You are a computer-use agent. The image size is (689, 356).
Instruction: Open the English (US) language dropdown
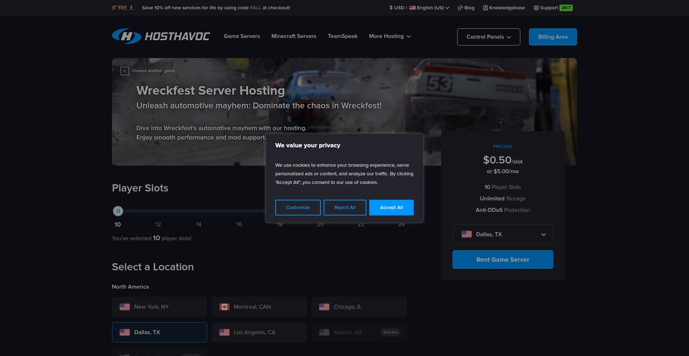(429, 8)
